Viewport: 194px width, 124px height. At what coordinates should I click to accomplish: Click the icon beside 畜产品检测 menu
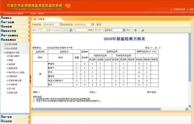tap(2, 22)
